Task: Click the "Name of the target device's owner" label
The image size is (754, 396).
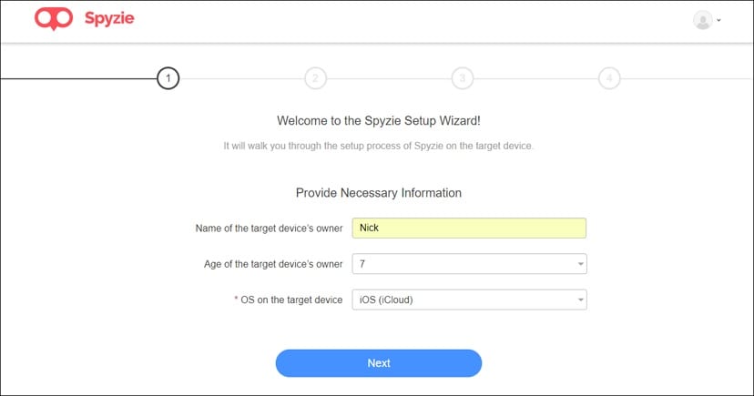Action: pos(269,228)
